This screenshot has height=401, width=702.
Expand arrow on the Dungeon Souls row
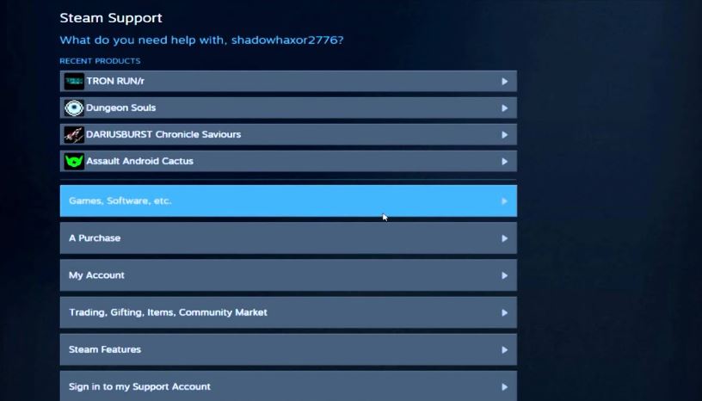click(x=504, y=108)
